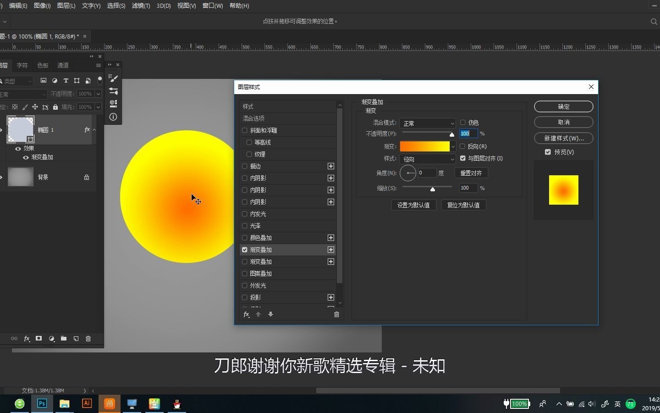Open gradient picker dropdown arrow
The image size is (660, 413).
[x=453, y=146]
